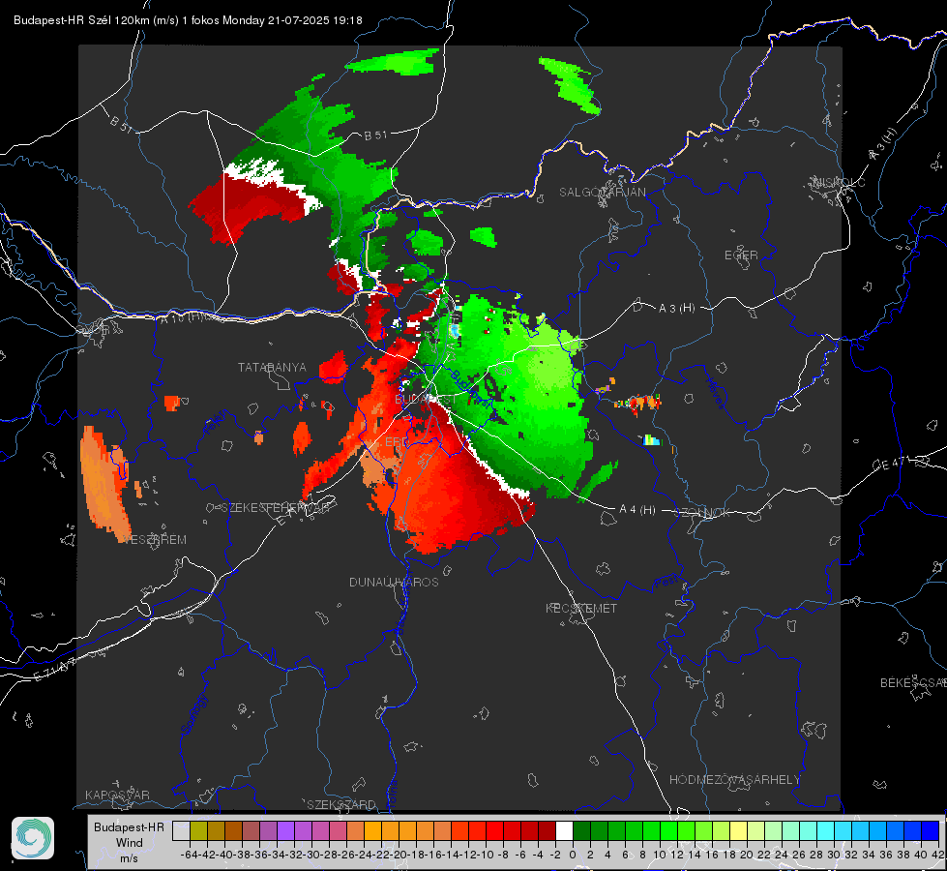The image size is (947, 871).
Task: Click the radar title text with date 21-07-2025
Action: (x=188, y=20)
